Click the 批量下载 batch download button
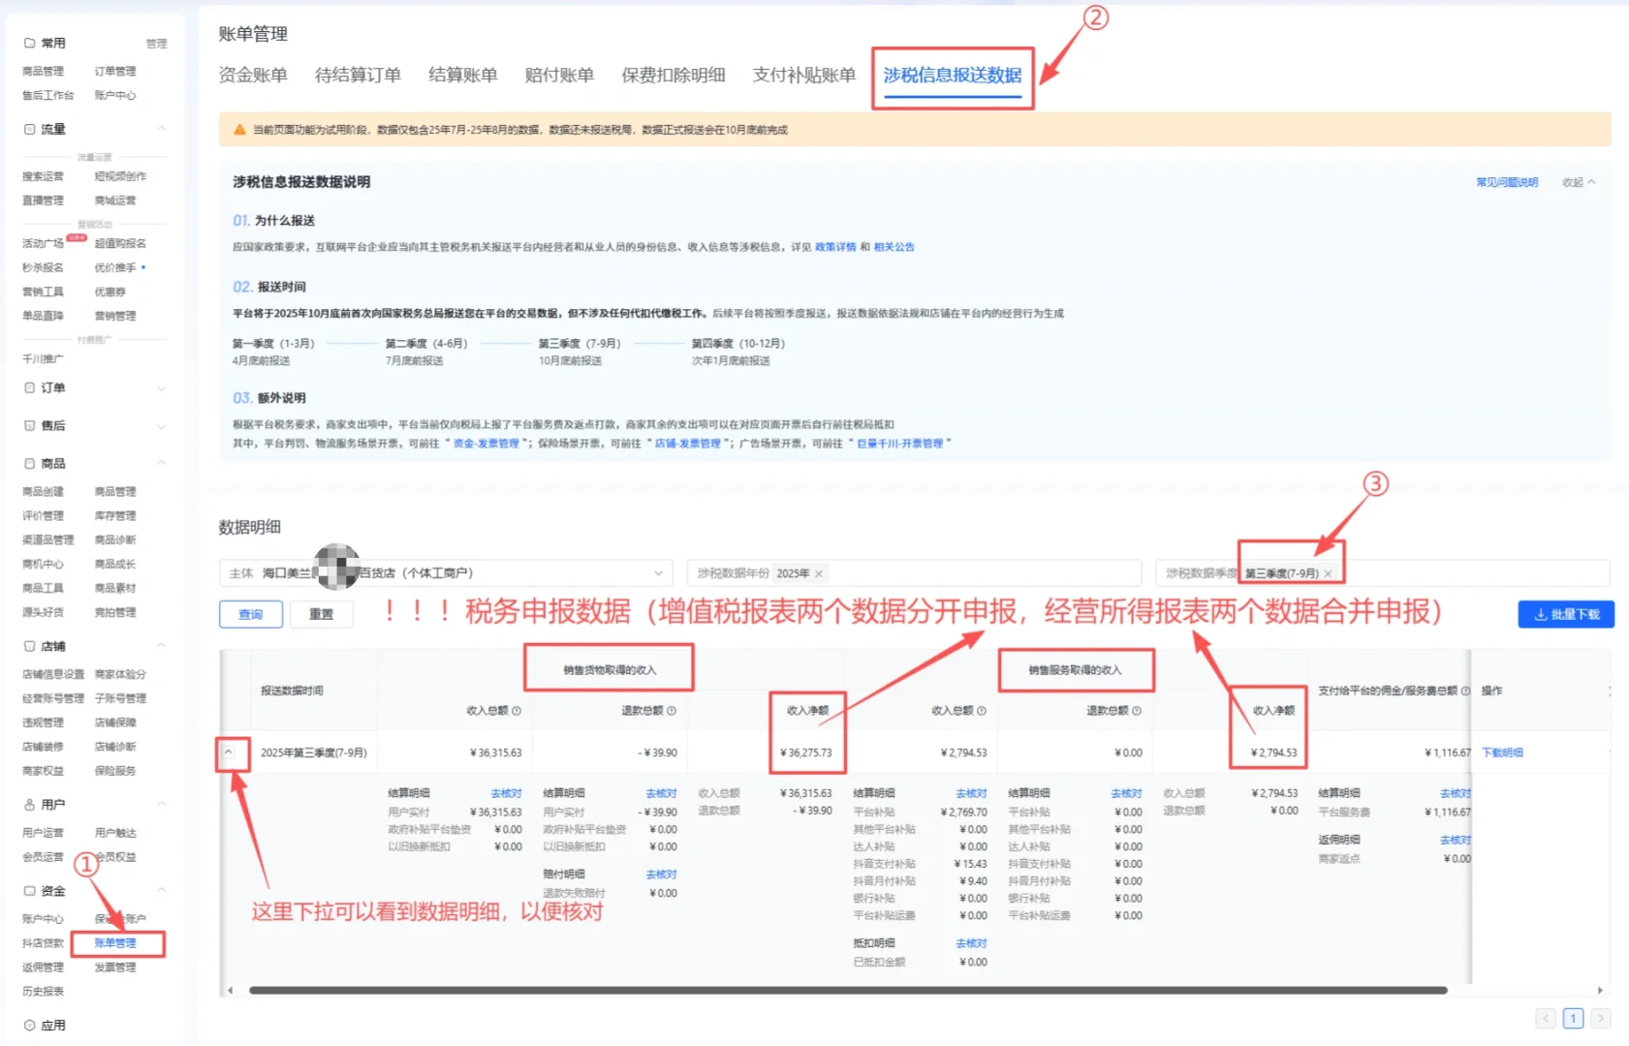Screen dimensions: 1629x1046 [1565, 614]
